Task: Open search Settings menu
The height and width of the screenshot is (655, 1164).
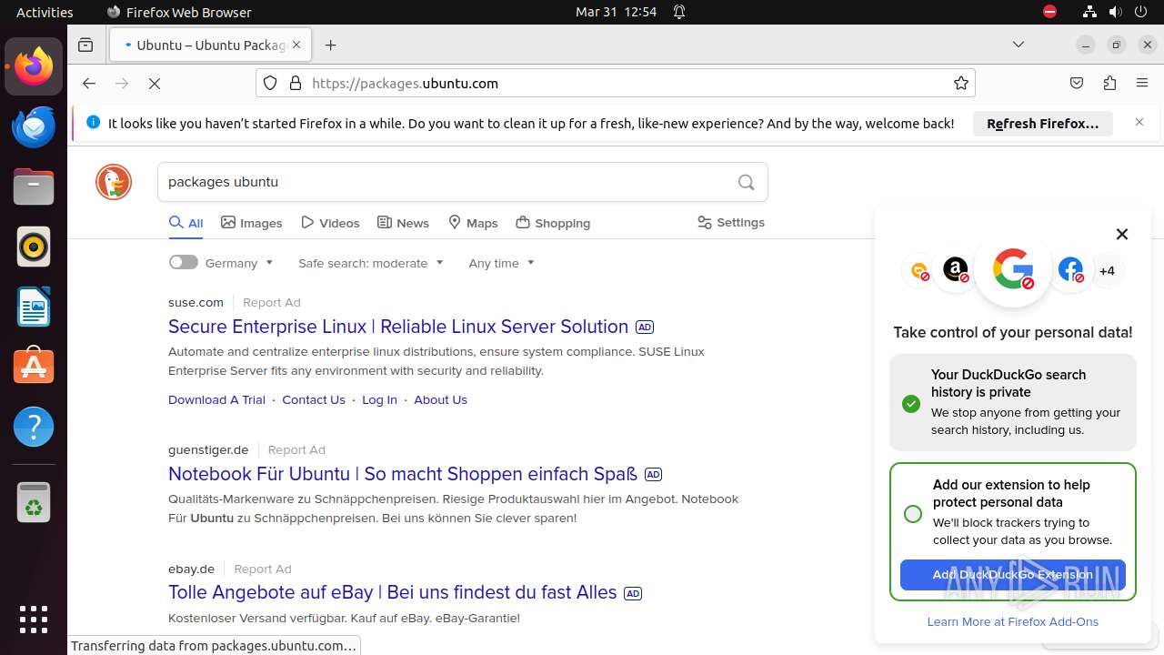Action: (x=731, y=222)
